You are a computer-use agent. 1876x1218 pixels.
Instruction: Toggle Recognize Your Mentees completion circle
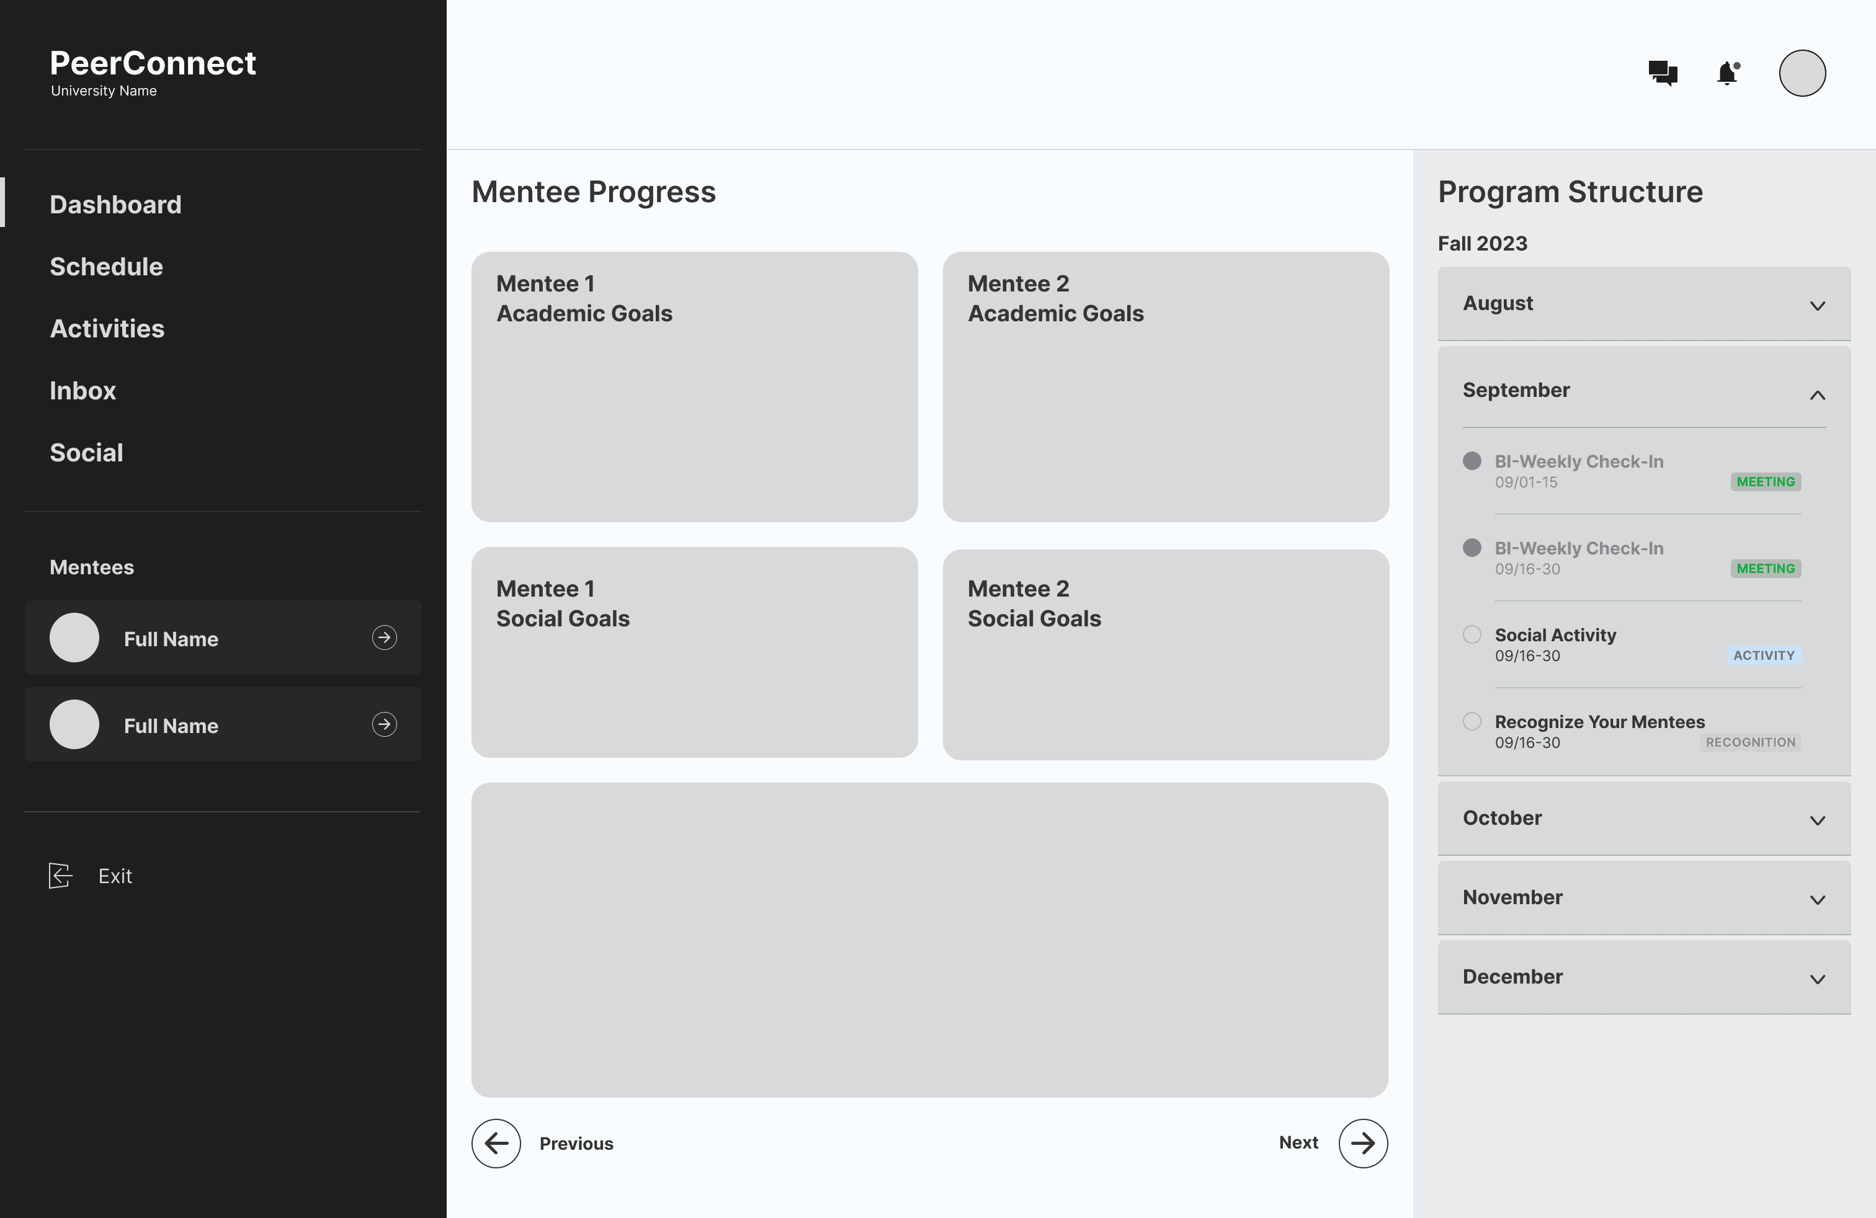point(1472,721)
